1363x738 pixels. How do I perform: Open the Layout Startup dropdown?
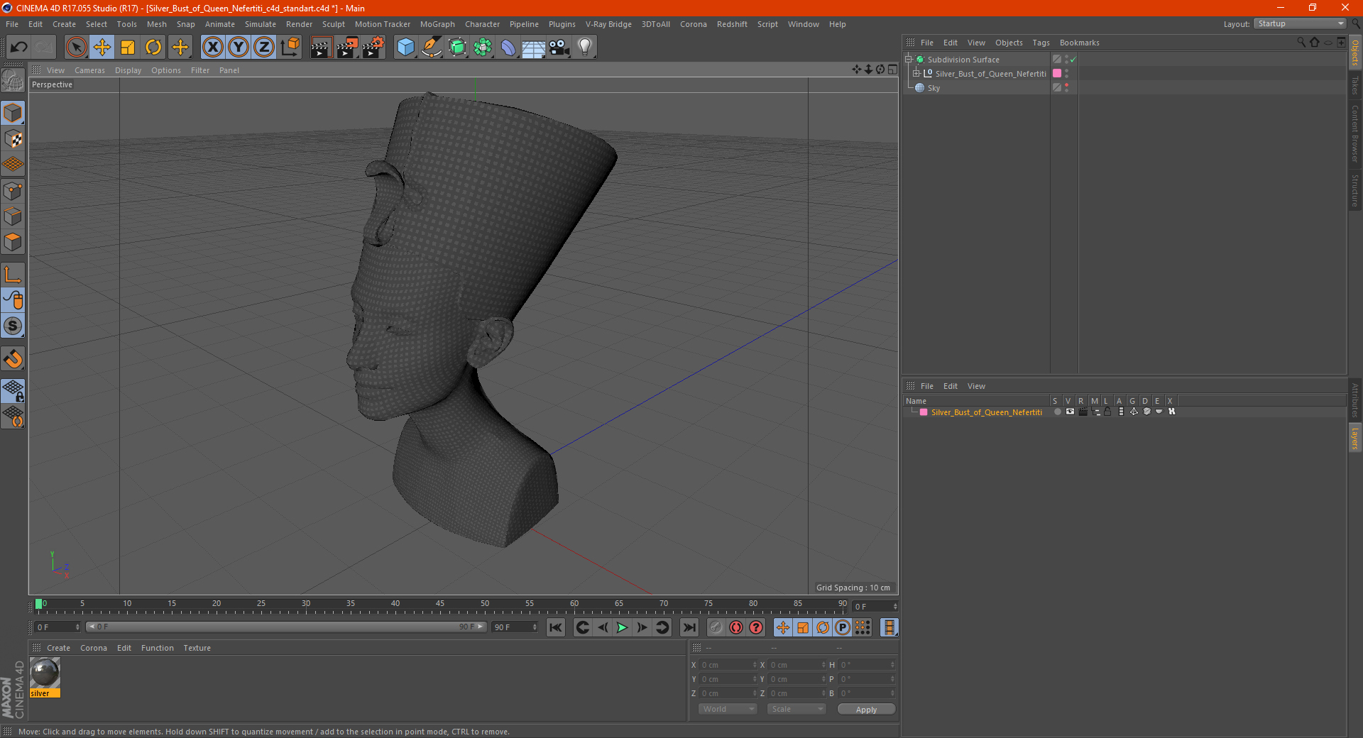[x=1300, y=23]
